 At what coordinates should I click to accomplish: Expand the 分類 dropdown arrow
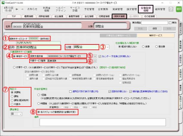tap(107, 47)
